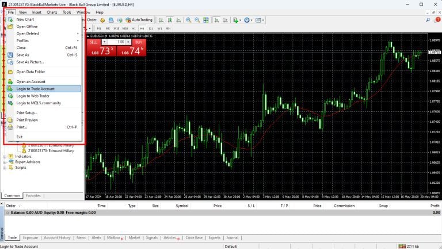Open the indicators list icon
Viewport: 442px width, 249px height.
[x=237, y=20]
